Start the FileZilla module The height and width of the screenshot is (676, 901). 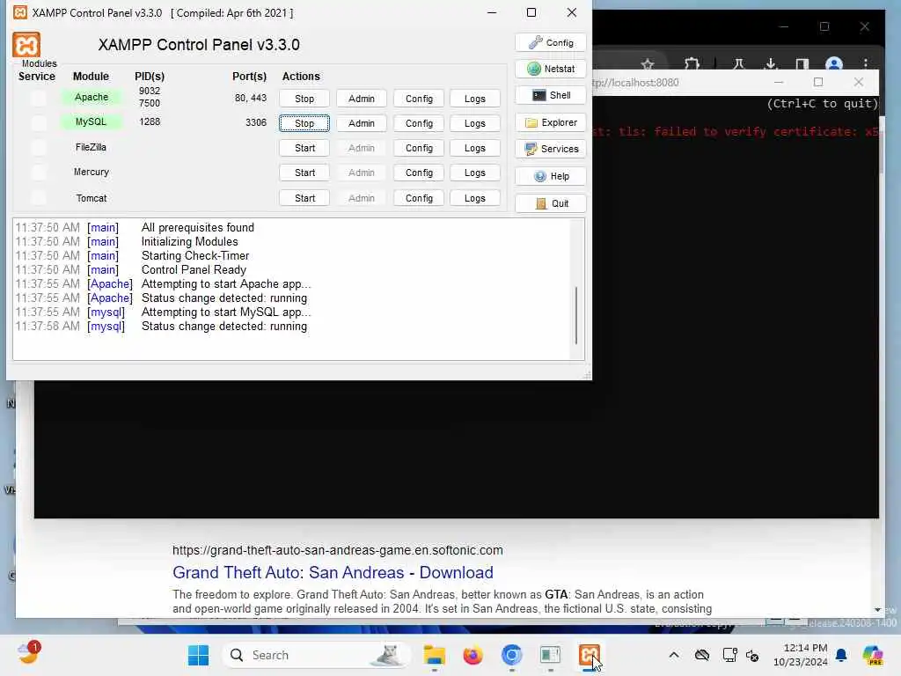point(304,148)
